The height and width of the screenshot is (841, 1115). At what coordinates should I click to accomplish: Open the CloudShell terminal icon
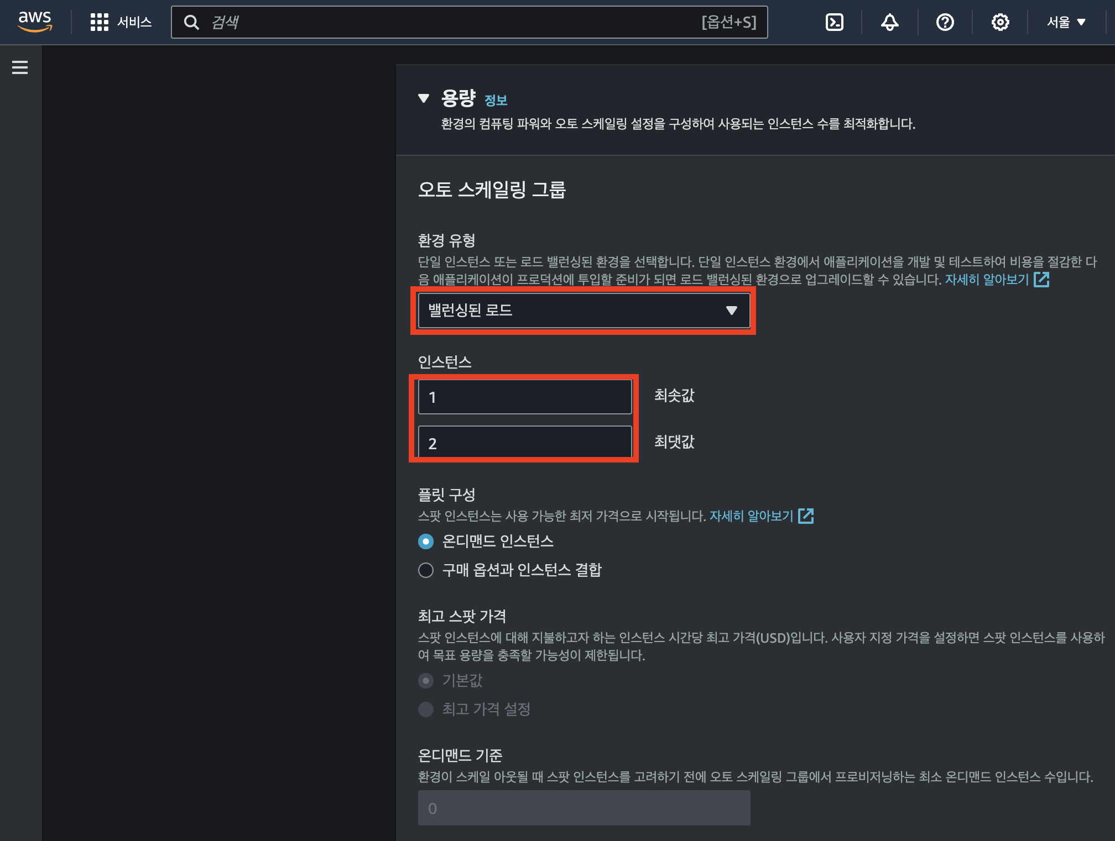834,22
